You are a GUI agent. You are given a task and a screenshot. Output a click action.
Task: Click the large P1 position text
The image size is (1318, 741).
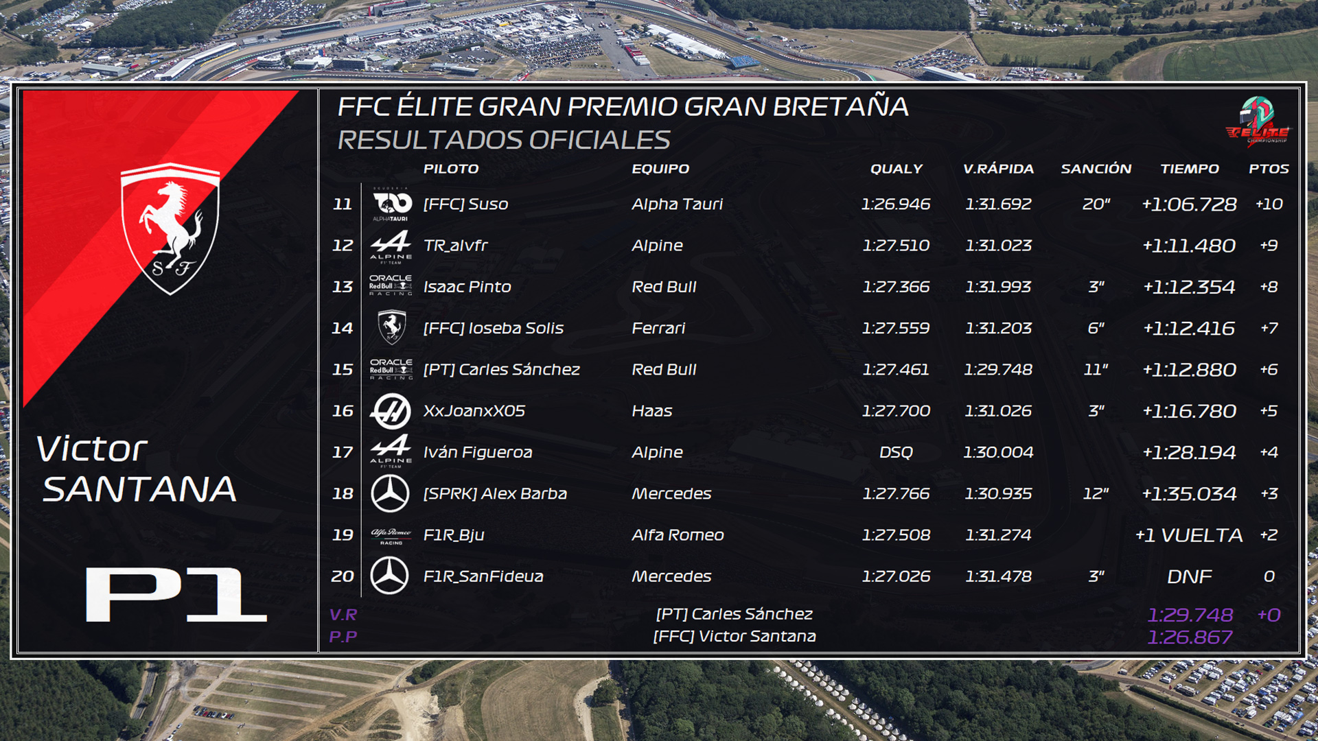click(x=176, y=595)
